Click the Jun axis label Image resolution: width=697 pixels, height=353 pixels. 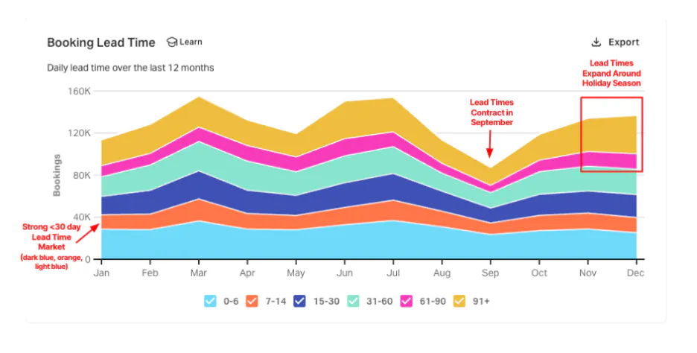point(345,273)
